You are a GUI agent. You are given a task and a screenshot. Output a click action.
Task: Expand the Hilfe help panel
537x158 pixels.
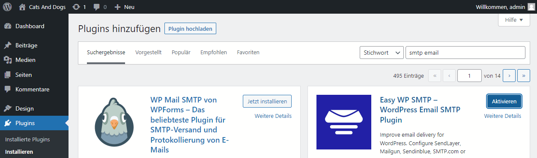(514, 20)
